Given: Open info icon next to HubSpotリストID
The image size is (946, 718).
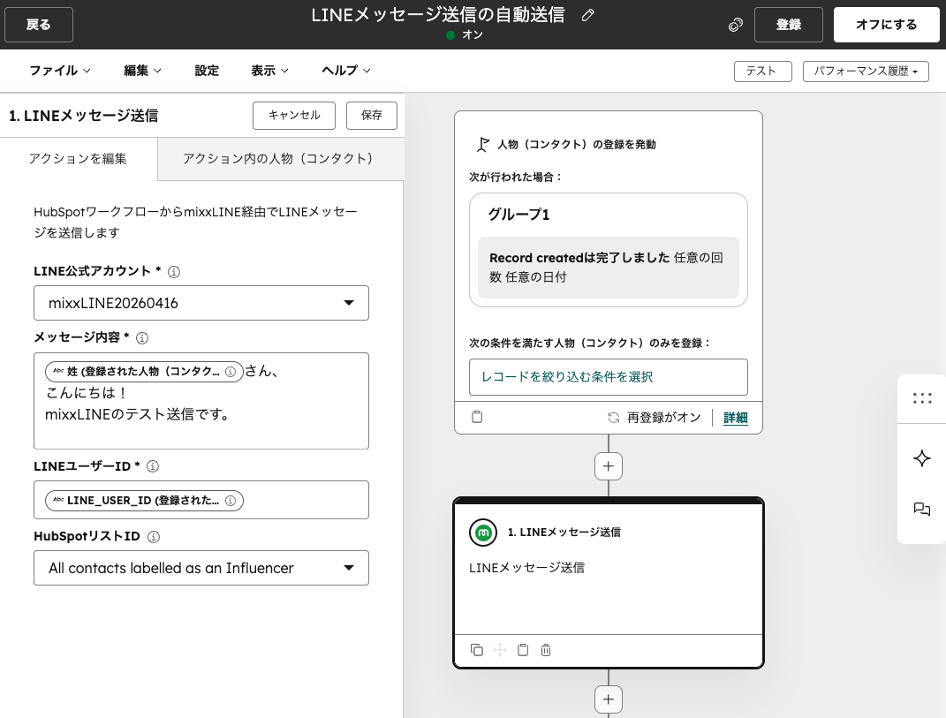Looking at the screenshot, I should tap(154, 536).
